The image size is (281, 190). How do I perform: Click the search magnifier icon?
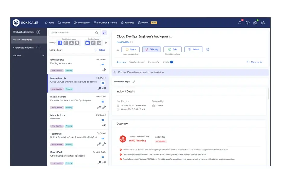pyautogui.click(x=97, y=33)
